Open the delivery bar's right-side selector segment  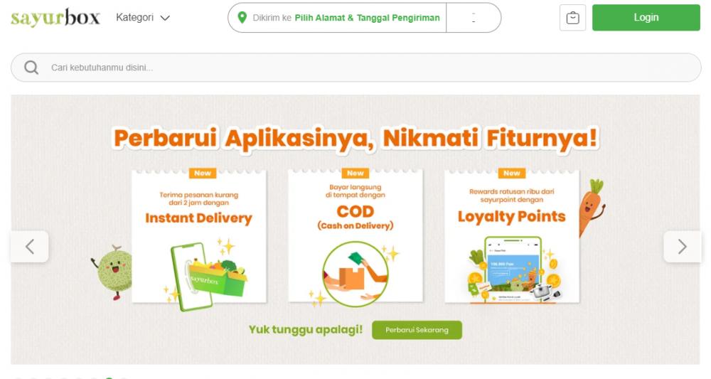point(474,18)
